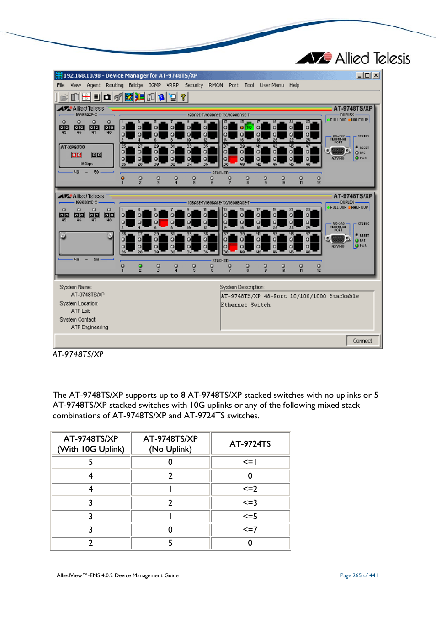Click inside the System Description text box
The width and height of the screenshot is (436, 617).
297,311
